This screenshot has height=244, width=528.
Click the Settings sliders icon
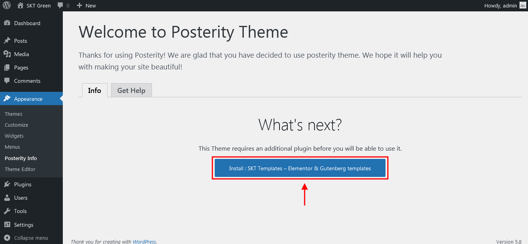pos(7,225)
